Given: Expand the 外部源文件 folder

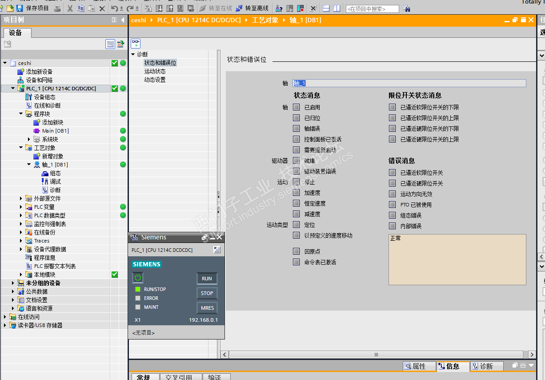Looking at the screenshot, I should pos(21,198).
